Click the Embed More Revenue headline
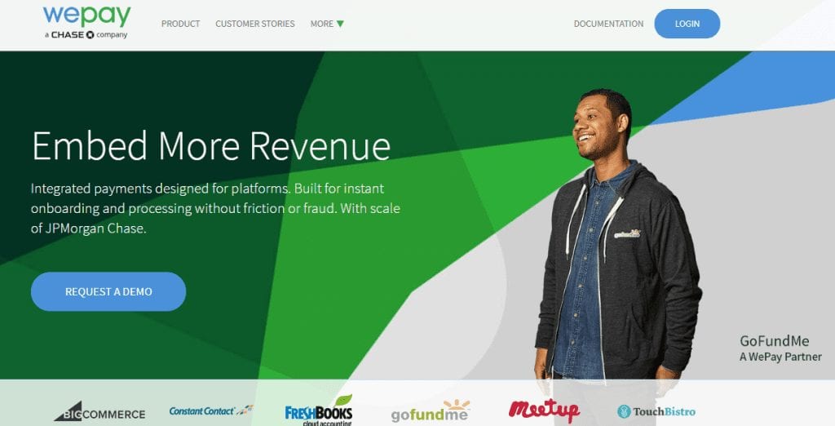Screen dimensions: 835x426 point(211,145)
